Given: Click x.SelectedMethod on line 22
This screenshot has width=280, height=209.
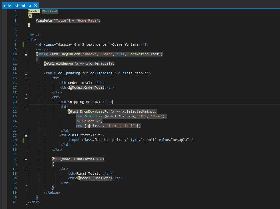Looking at the screenshot, I should coord(138,112).
